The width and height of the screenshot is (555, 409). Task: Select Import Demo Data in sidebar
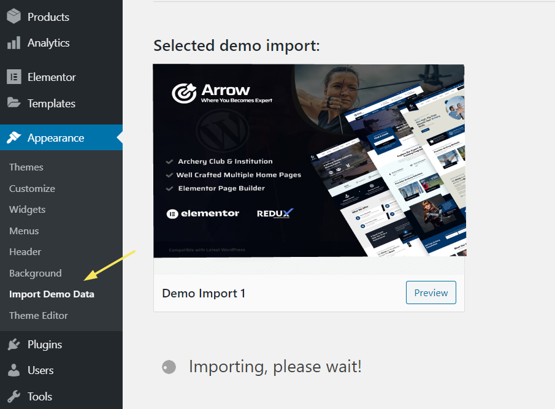click(52, 294)
